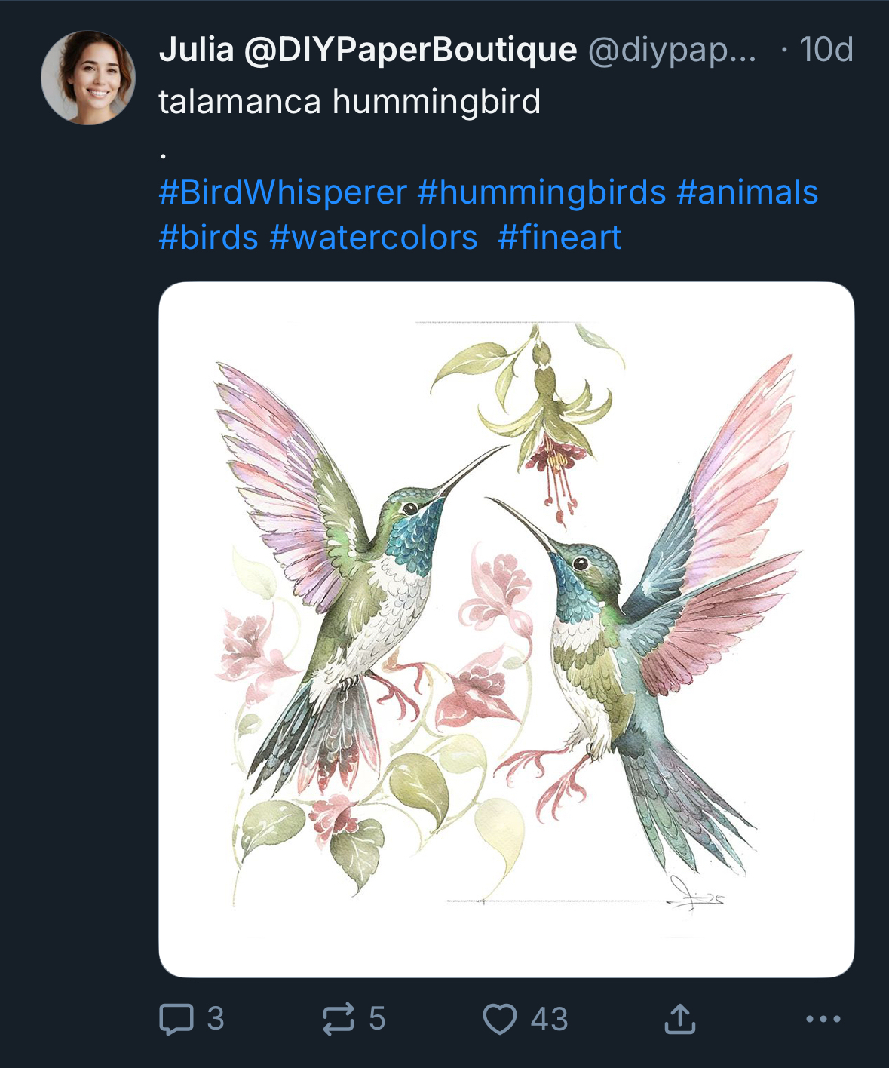Image resolution: width=889 pixels, height=1068 pixels.
Task: Open the three-dot more options menu
Action: pyautogui.click(x=823, y=1019)
